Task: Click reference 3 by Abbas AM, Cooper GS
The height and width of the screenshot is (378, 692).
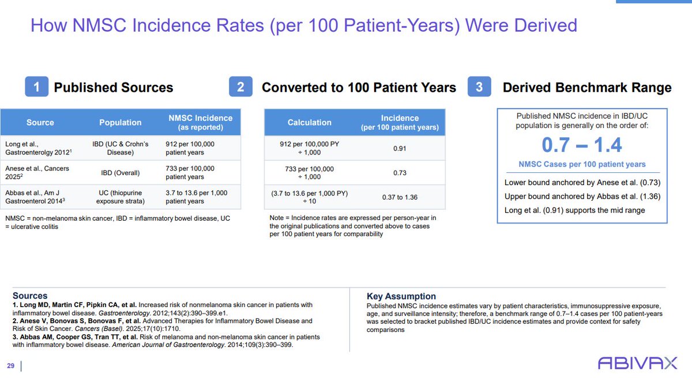Action: tap(167, 341)
